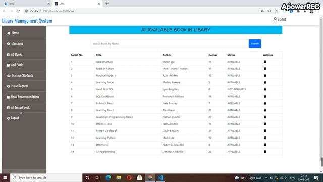Delete JavaScript Programming Basics book
323x182 pixels.
(265, 117)
